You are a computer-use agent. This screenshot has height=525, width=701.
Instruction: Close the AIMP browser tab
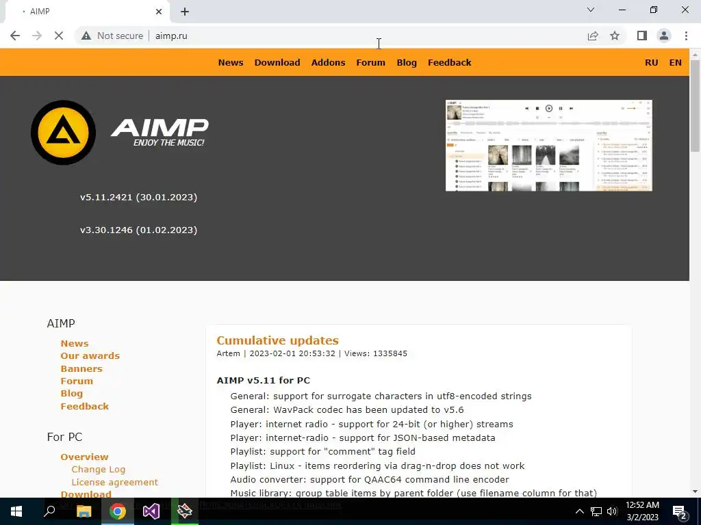coord(159,12)
